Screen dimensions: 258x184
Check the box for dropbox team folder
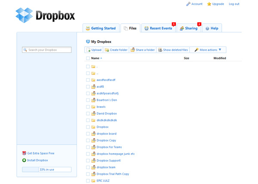pyautogui.click(x=88, y=167)
